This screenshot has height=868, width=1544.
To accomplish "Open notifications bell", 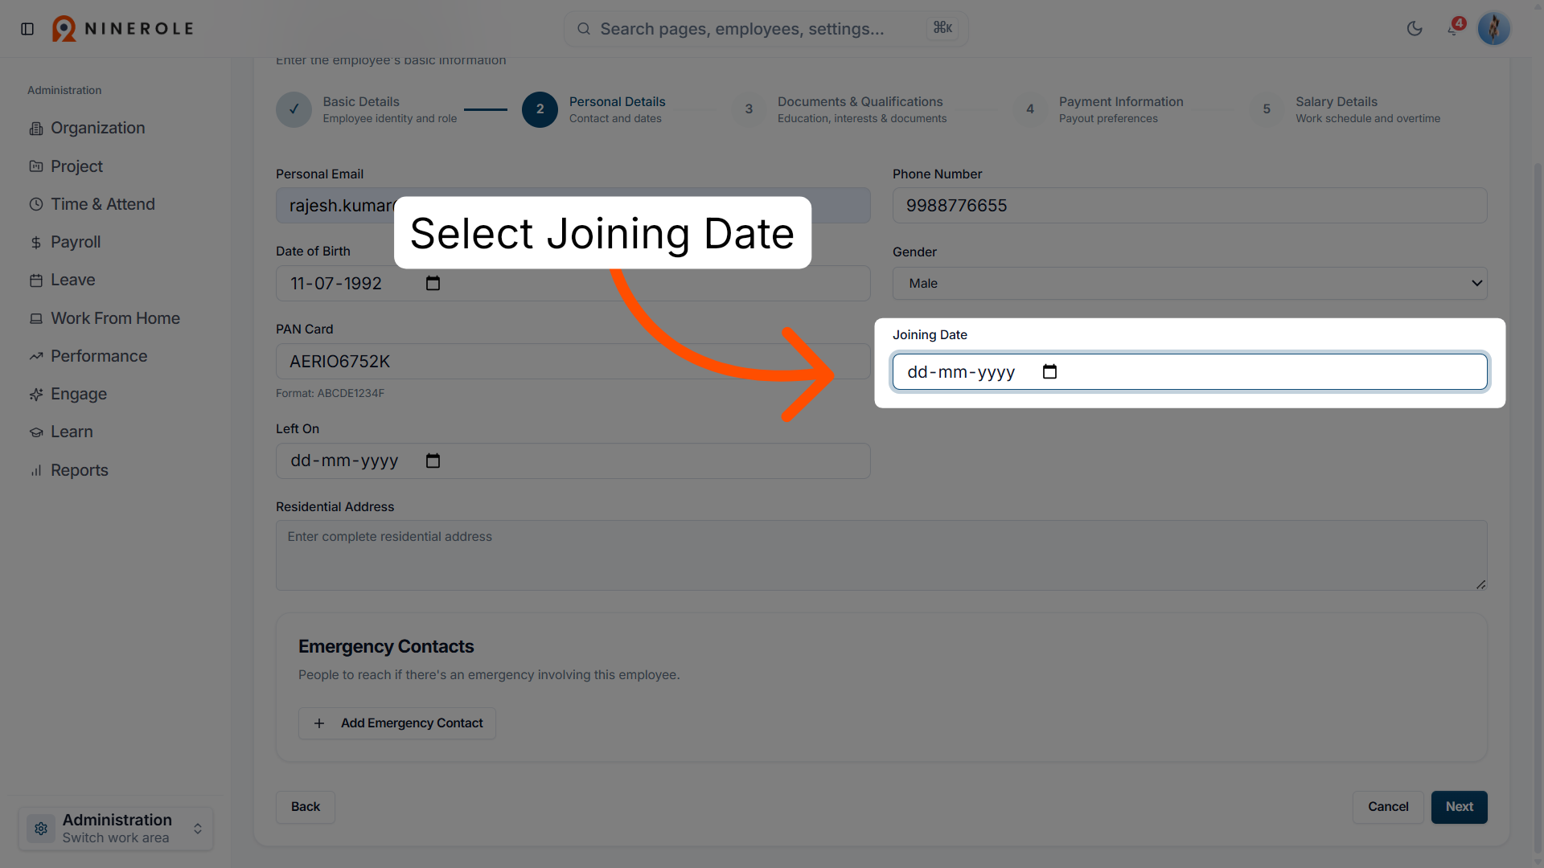I will pos(1454,29).
